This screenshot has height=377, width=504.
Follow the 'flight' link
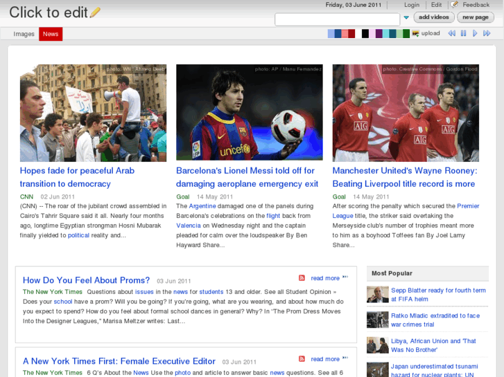[x=273, y=216]
